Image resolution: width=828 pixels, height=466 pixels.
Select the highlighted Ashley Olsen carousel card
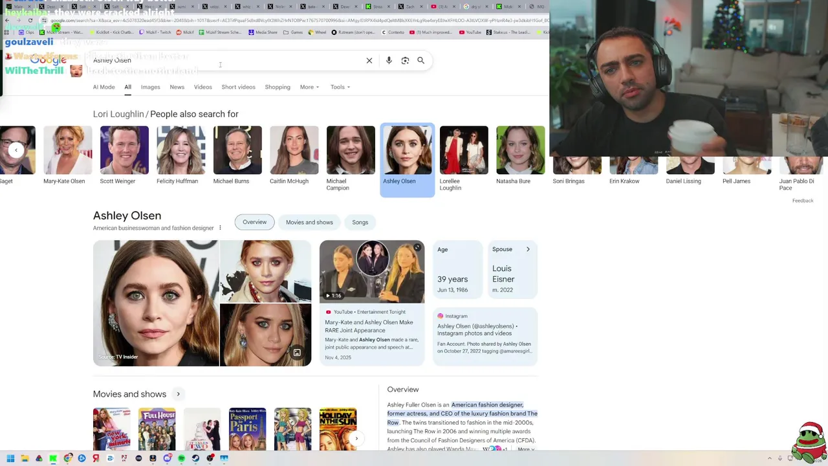click(408, 159)
